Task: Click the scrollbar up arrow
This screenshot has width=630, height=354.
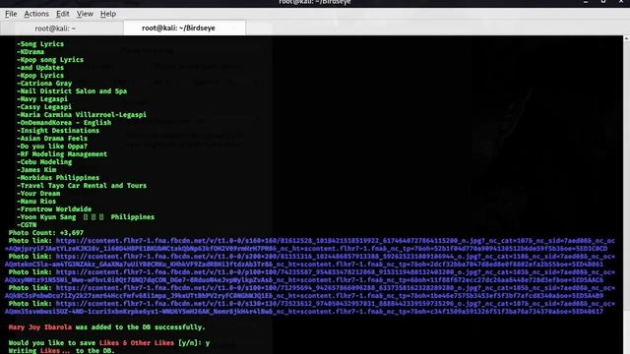Action: tap(626, 38)
